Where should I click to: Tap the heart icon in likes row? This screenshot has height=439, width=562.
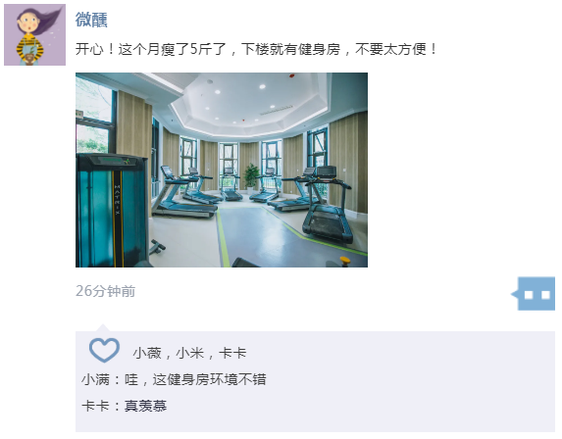[104, 350]
